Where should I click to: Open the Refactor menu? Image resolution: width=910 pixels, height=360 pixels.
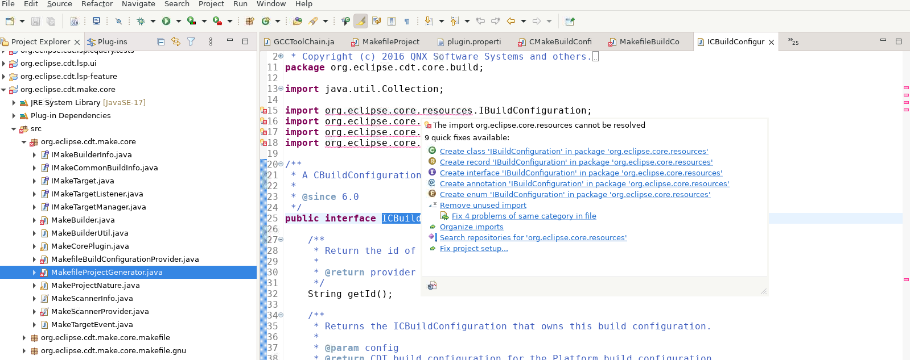pos(97,4)
